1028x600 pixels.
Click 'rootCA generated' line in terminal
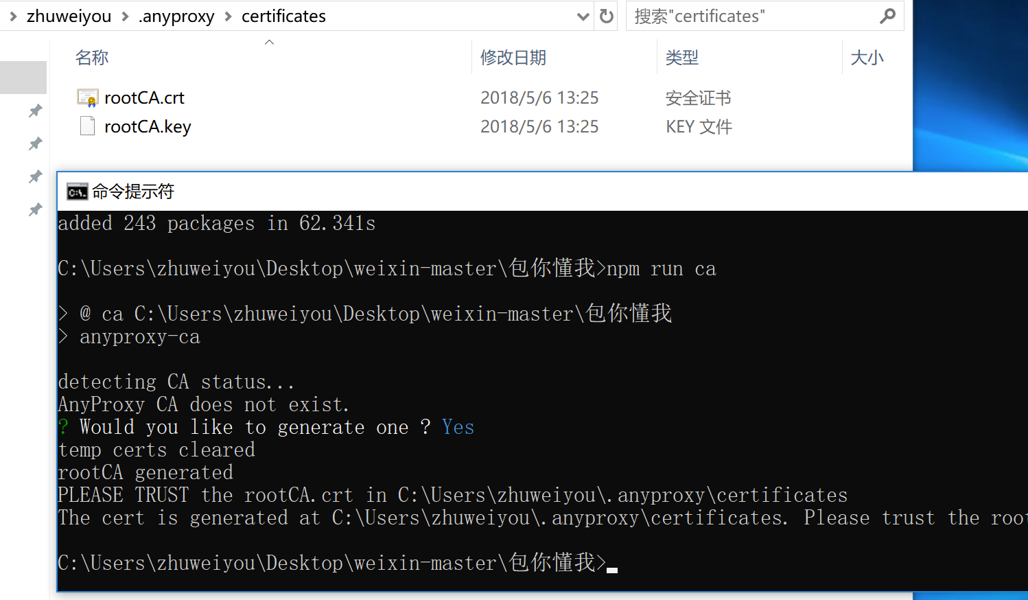click(145, 472)
